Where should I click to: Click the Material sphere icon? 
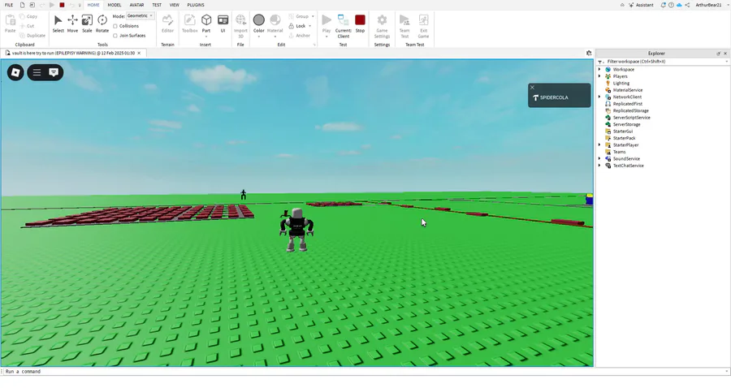pos(275,20)
